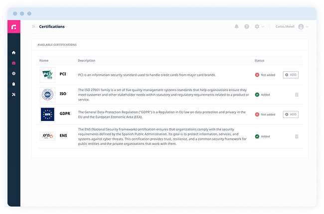324x214 pixels.
Task: Remove the ENS certification with trash icon
Action: pos(297,136)
